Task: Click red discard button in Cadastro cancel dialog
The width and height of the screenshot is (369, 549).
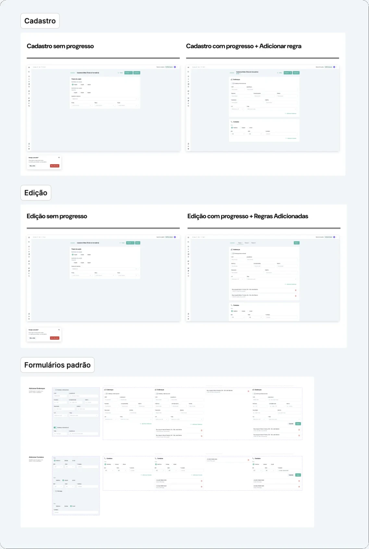Action: tap(55, 166)
